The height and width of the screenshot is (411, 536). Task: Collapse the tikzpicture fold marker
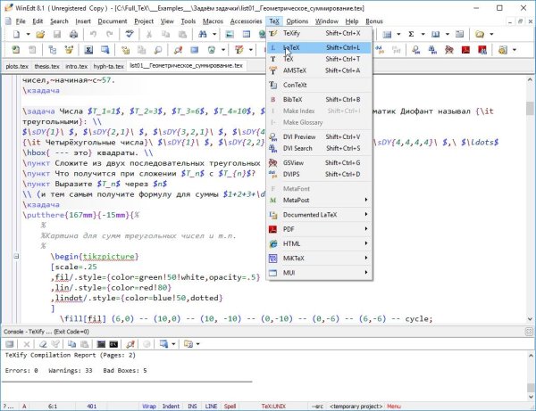coord(16,256)
